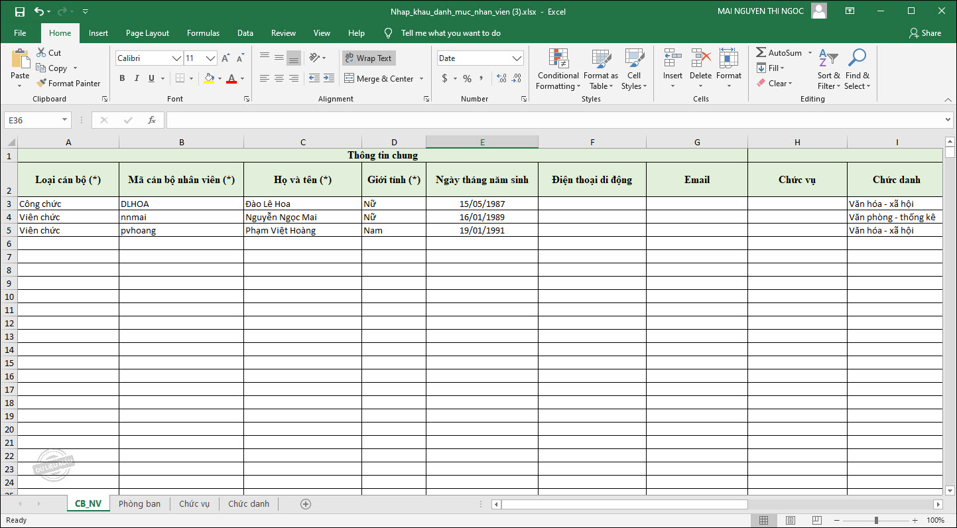Toggle Wrap Text for selected cell
The height and width of the screenshot is (528, 957).
369,58
